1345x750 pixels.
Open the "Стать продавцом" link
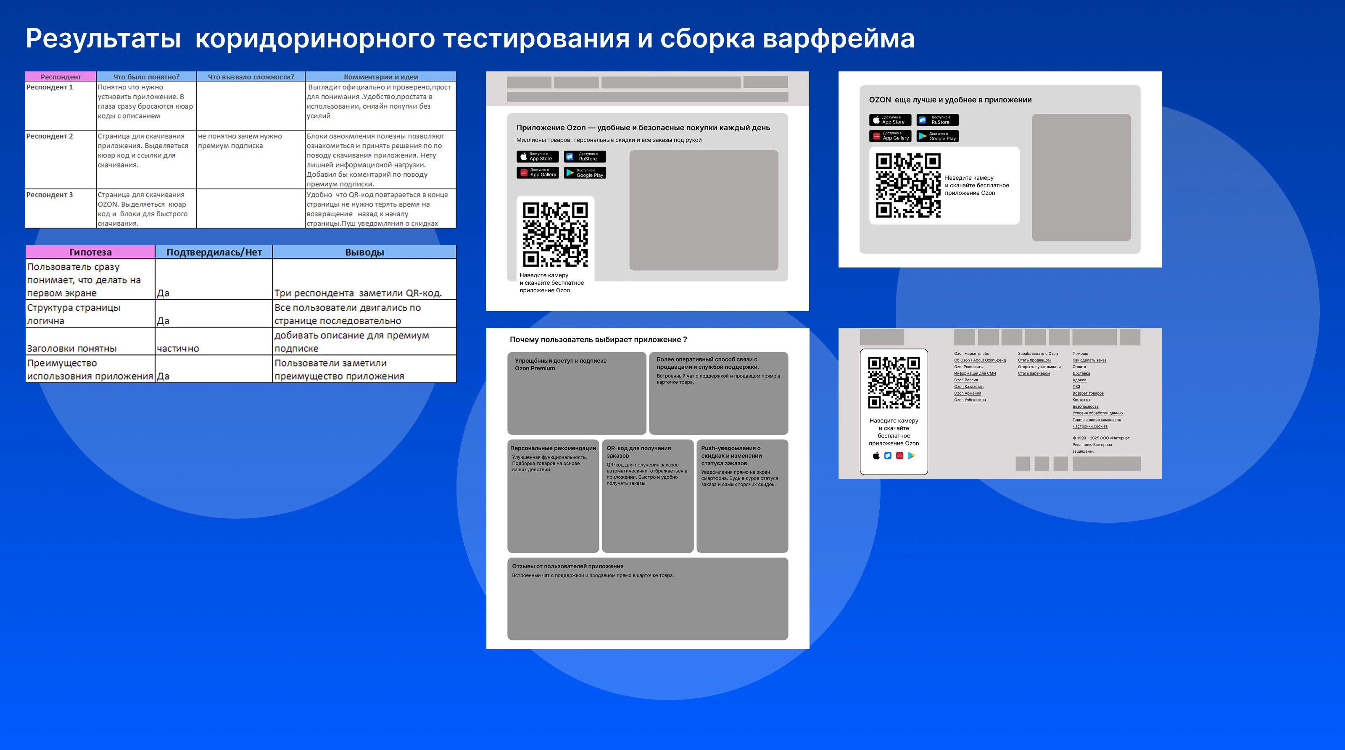pos(1034,360)
